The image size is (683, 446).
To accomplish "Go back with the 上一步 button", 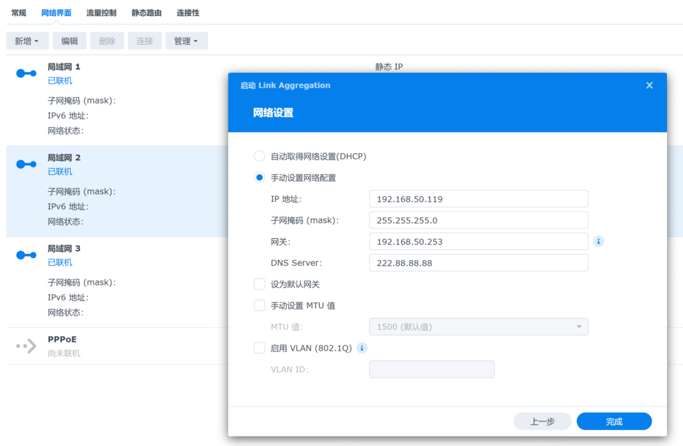I will coord(542,421).
